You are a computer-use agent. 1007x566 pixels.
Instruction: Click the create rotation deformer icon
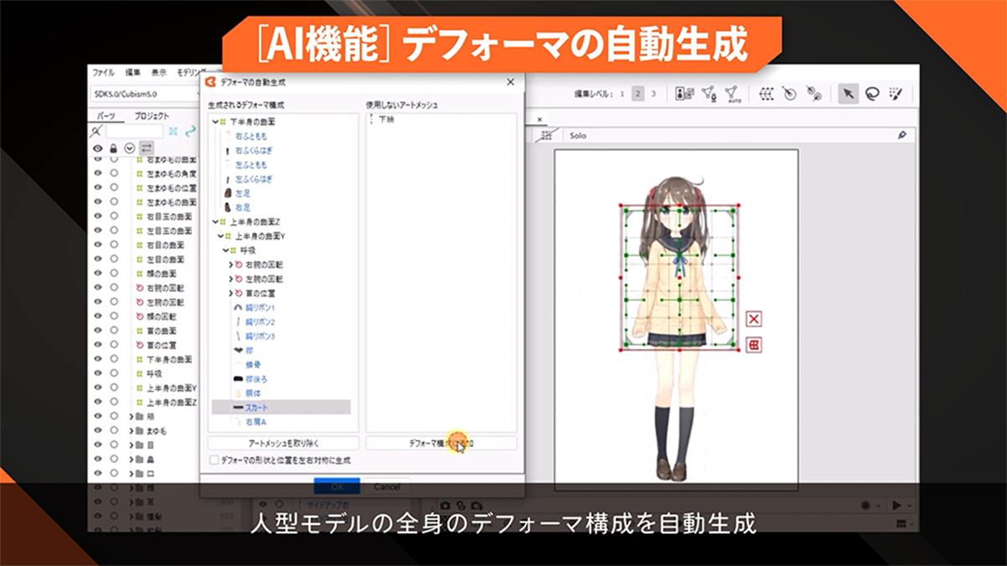(789, 94)
